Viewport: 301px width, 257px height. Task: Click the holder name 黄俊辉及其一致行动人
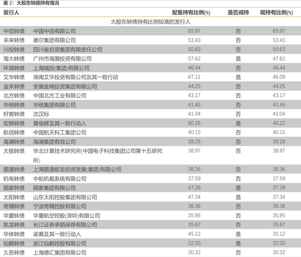tap(60, 123)
